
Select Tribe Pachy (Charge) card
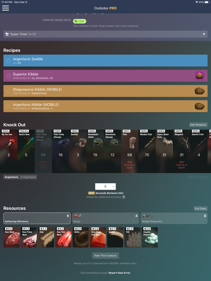(x=60, y=151)
